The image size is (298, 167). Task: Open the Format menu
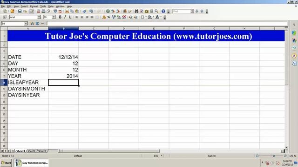pyautogui.click(x=34, y=6)
